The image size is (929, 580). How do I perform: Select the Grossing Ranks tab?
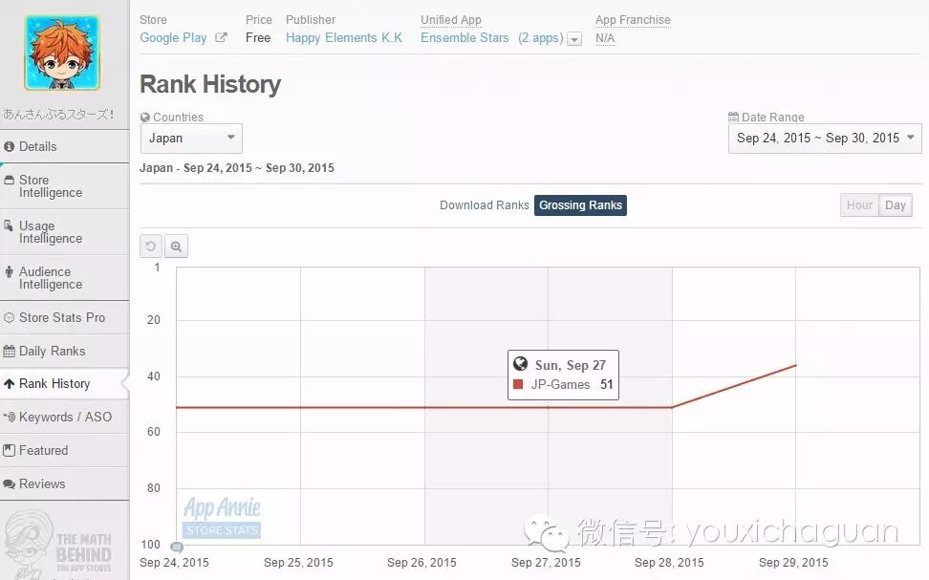(x=580, y=205)
